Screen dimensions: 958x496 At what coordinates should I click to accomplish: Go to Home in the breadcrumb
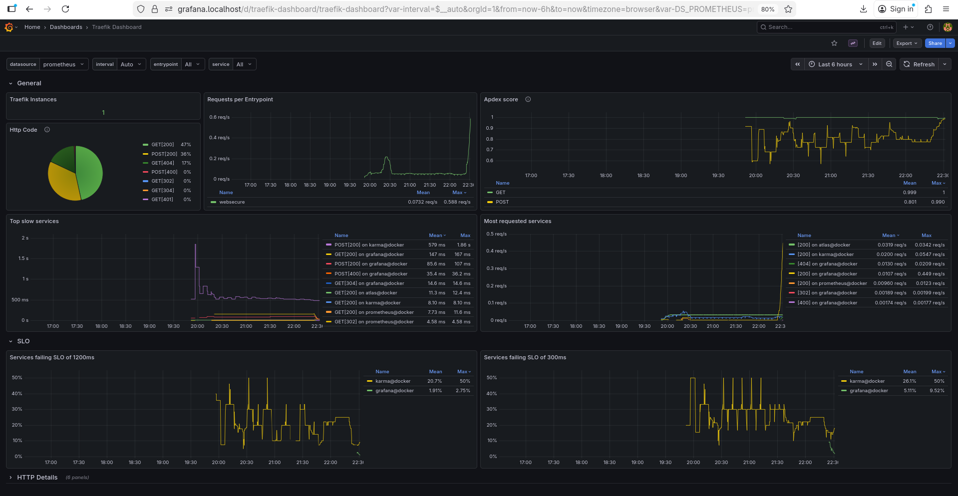(32, 27)
